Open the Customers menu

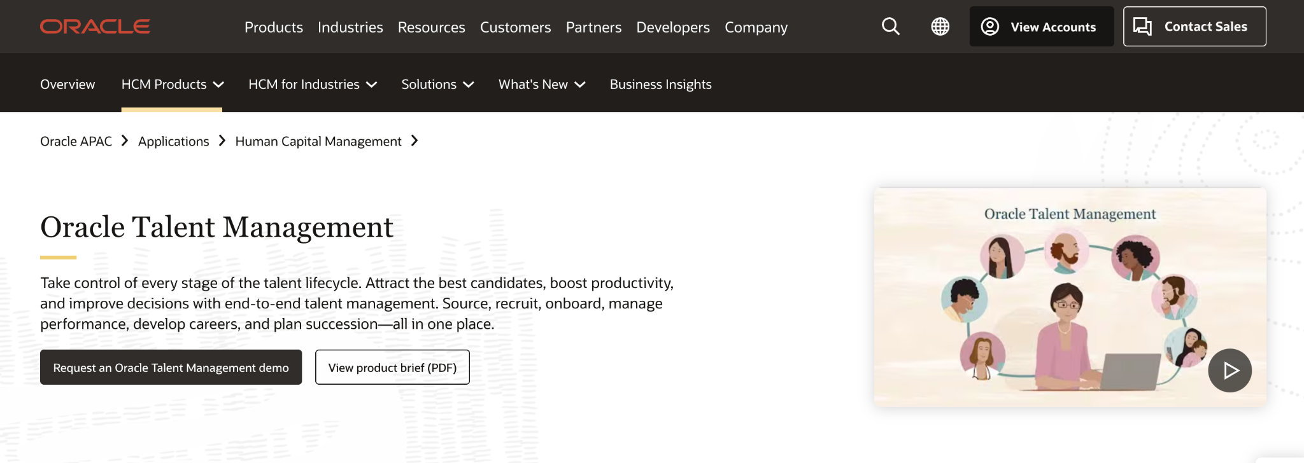click(516, 27)
